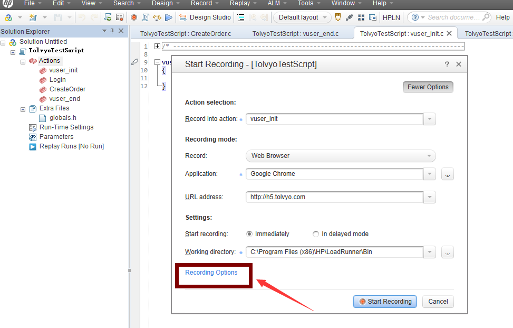Image resolution: width=513 pixels, height=328 pixels.
Task: Click the regenerate script icon
Action: [x=108, y=17]
